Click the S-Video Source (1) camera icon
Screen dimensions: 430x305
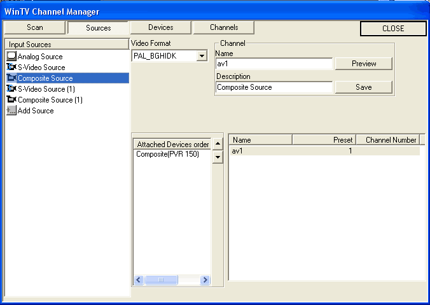(x=11, y=89)
